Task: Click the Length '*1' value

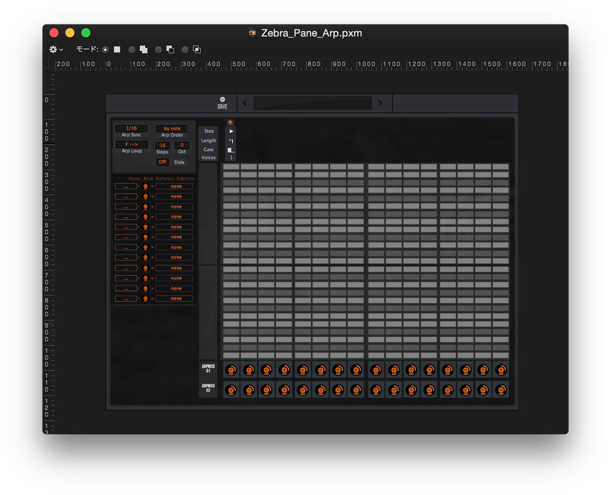Action: (x=231, y=141)
